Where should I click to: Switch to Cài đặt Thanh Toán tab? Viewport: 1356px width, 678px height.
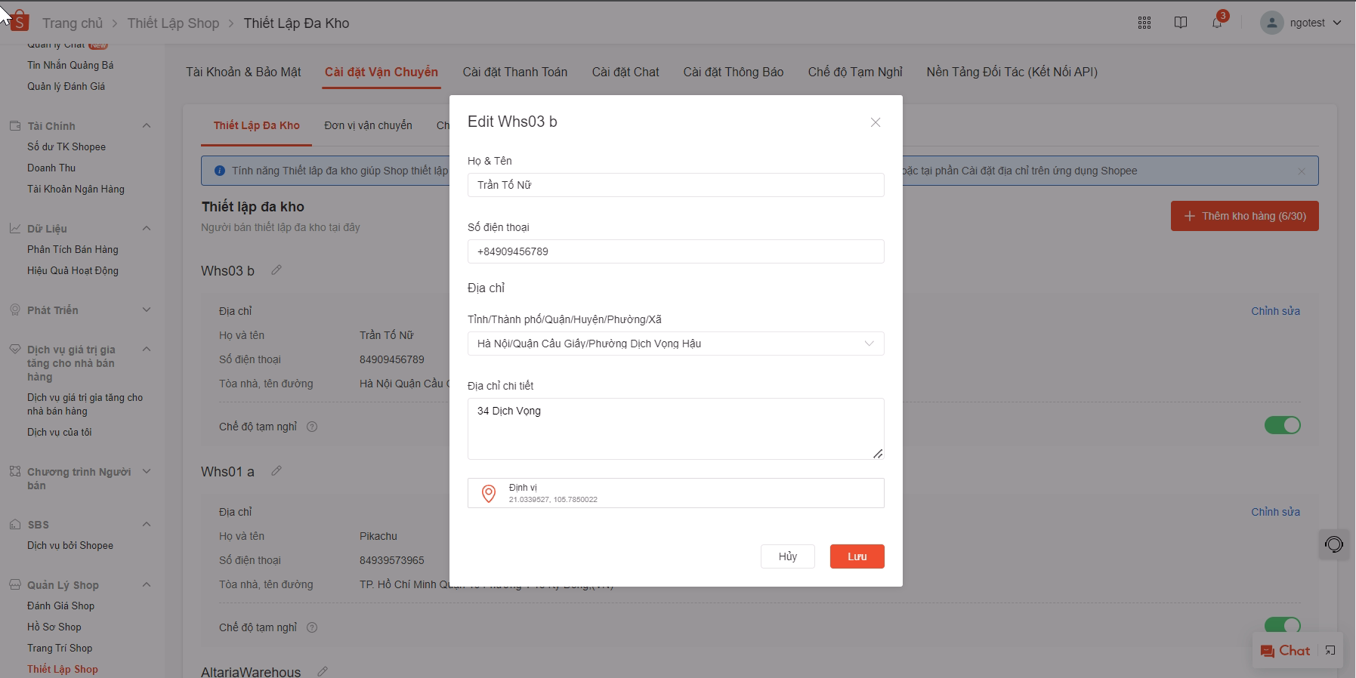click(514, 72)
